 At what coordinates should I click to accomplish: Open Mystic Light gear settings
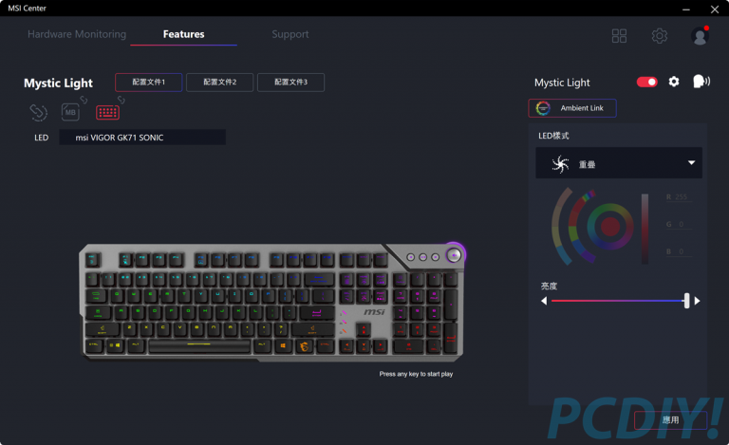[674, 82]
